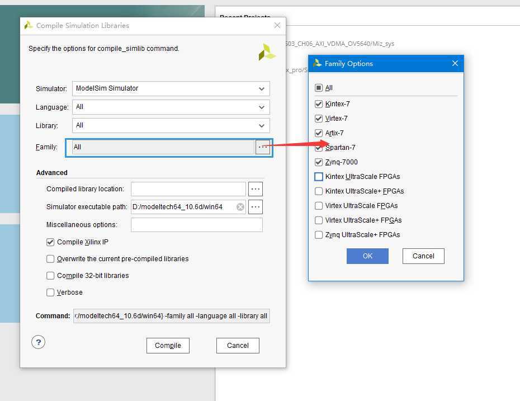Check Kintex UltraScale+ FPGAs
The height and width of the screenshot is (401, 520).
(318, 191)
